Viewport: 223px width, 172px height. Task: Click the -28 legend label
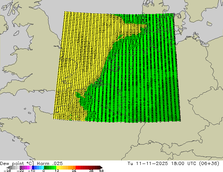tap(7, 171)
